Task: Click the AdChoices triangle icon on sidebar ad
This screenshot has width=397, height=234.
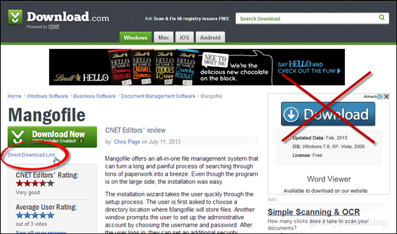Action: pos(380,97)
